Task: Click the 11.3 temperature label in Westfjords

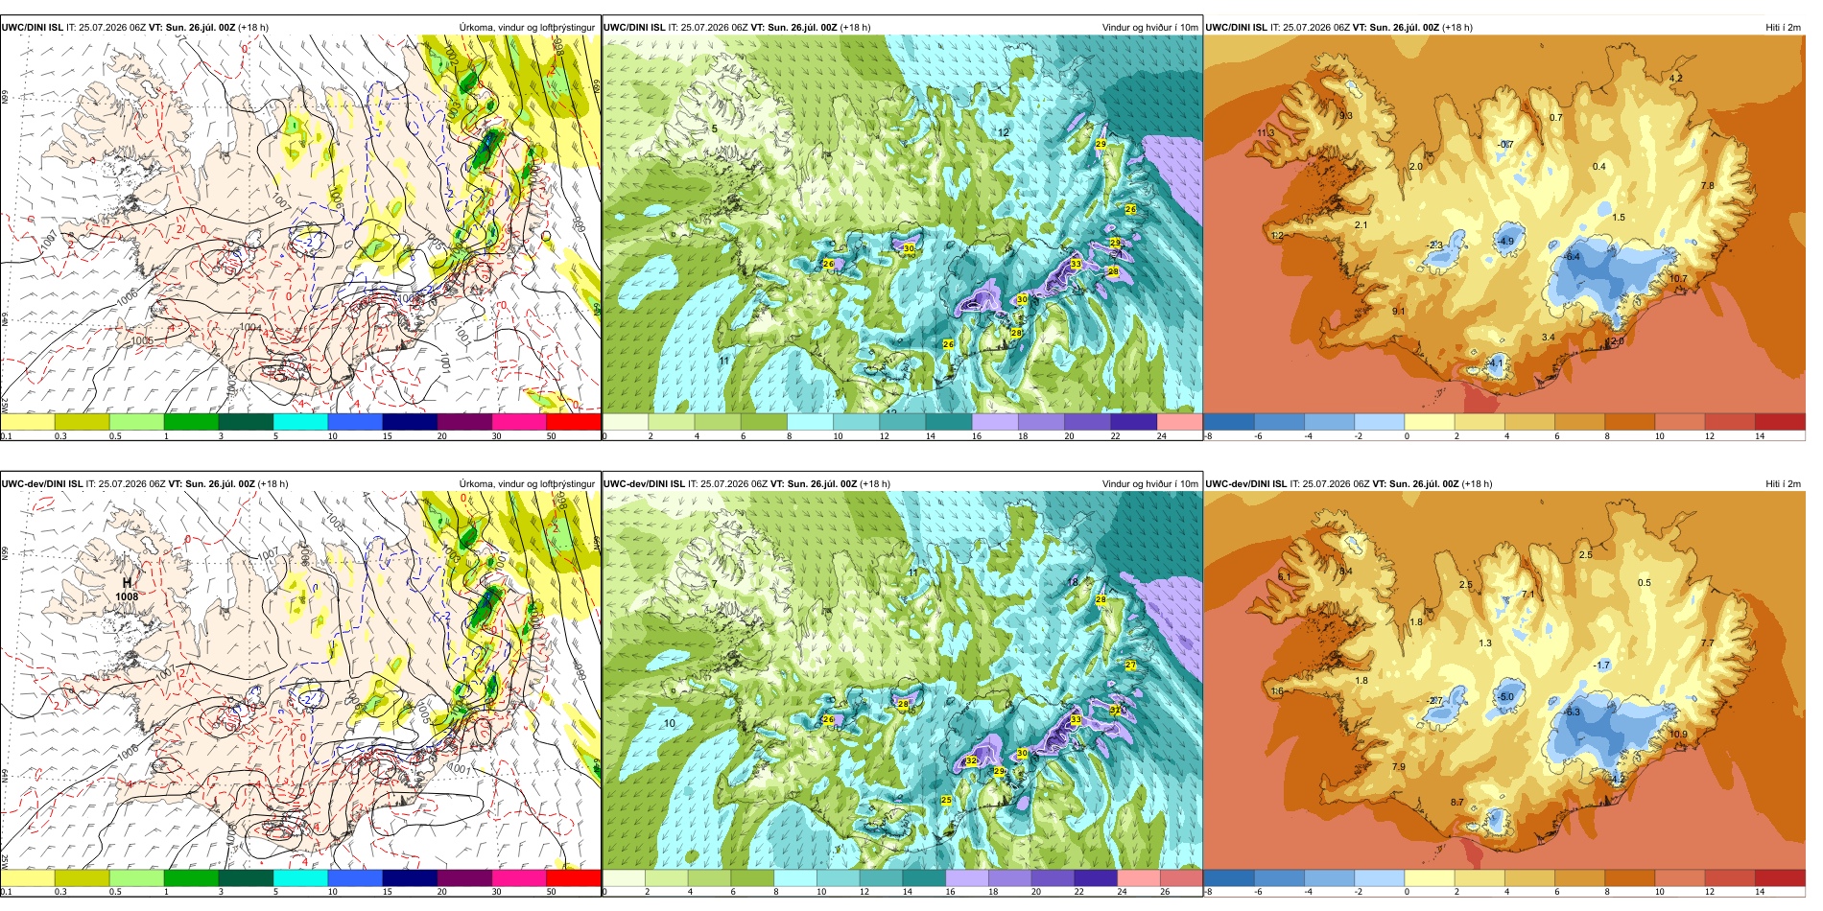Action: pyautogui.click(x=1266, y=133)
